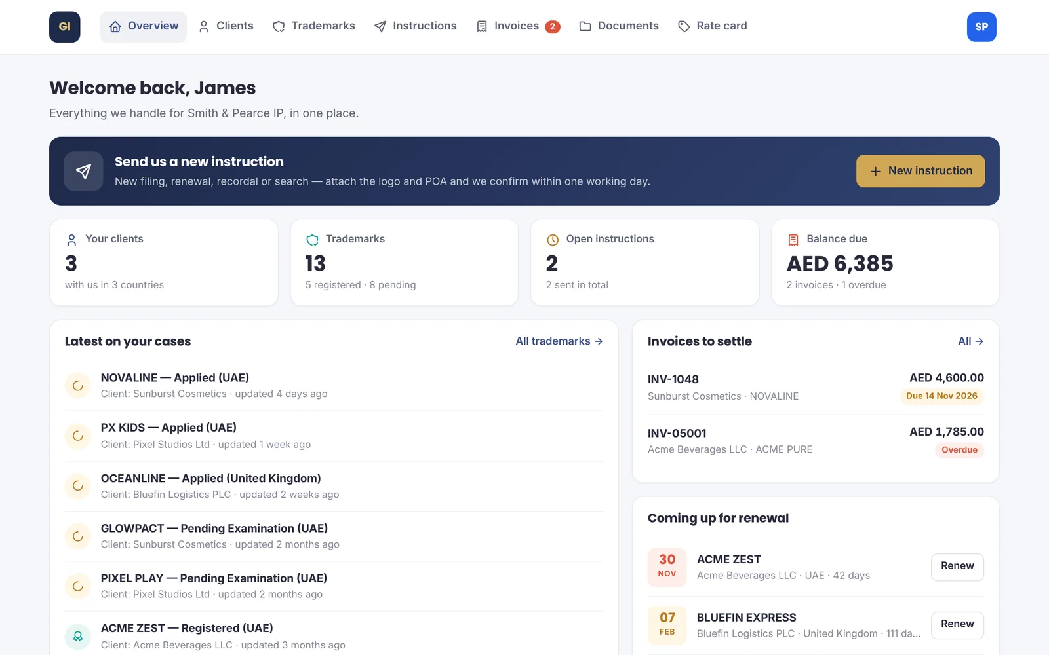Click the AED 6,385 balance amount
This screenshot has height=655, width=1049.
pos(840,264)
